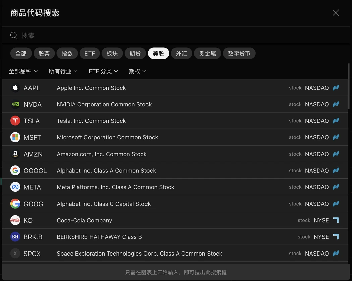Click the GOOGL ticker symbol

[35, 171]
